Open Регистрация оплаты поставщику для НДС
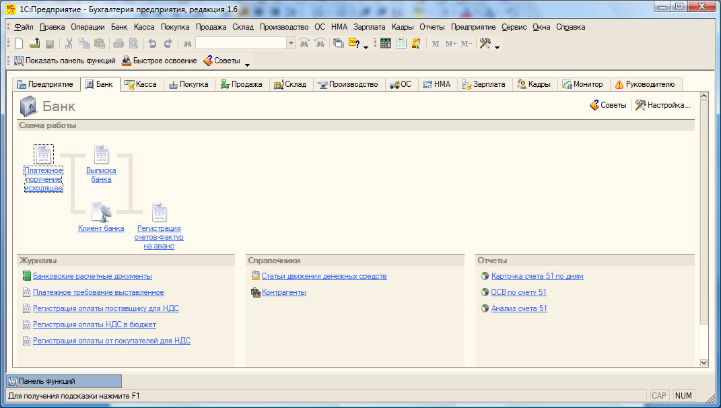 (x=106, y=308)
